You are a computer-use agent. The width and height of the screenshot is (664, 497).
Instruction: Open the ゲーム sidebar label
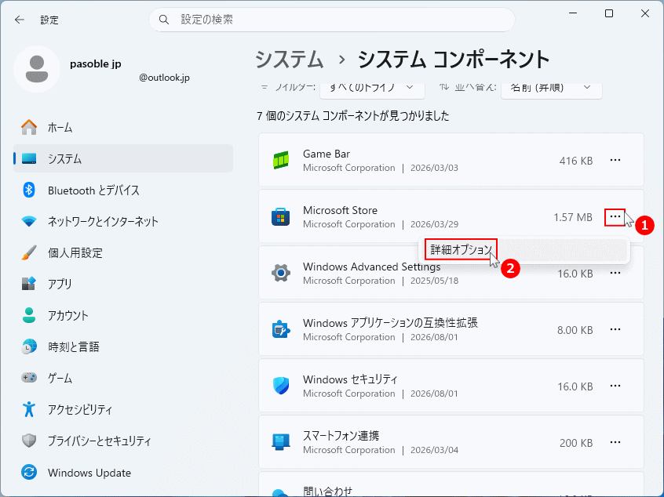coord(60,378)
